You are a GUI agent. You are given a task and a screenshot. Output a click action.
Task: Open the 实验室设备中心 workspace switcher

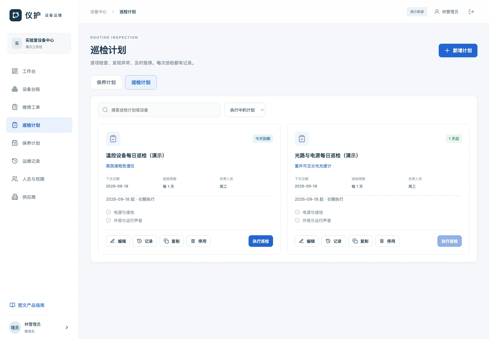(39, 43)
